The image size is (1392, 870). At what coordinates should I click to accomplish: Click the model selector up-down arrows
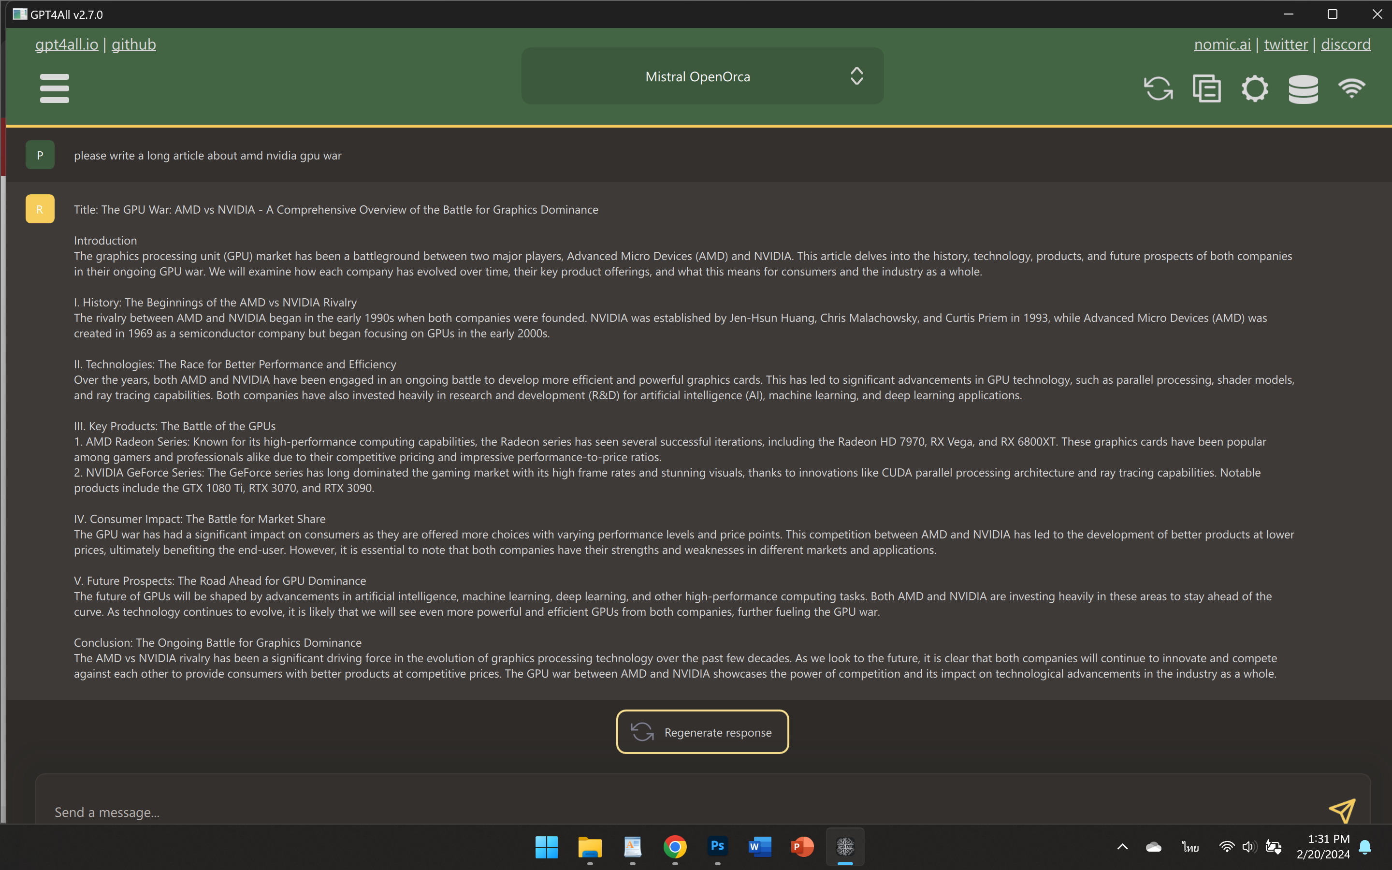pyautogui.click(x=856, y=76)
